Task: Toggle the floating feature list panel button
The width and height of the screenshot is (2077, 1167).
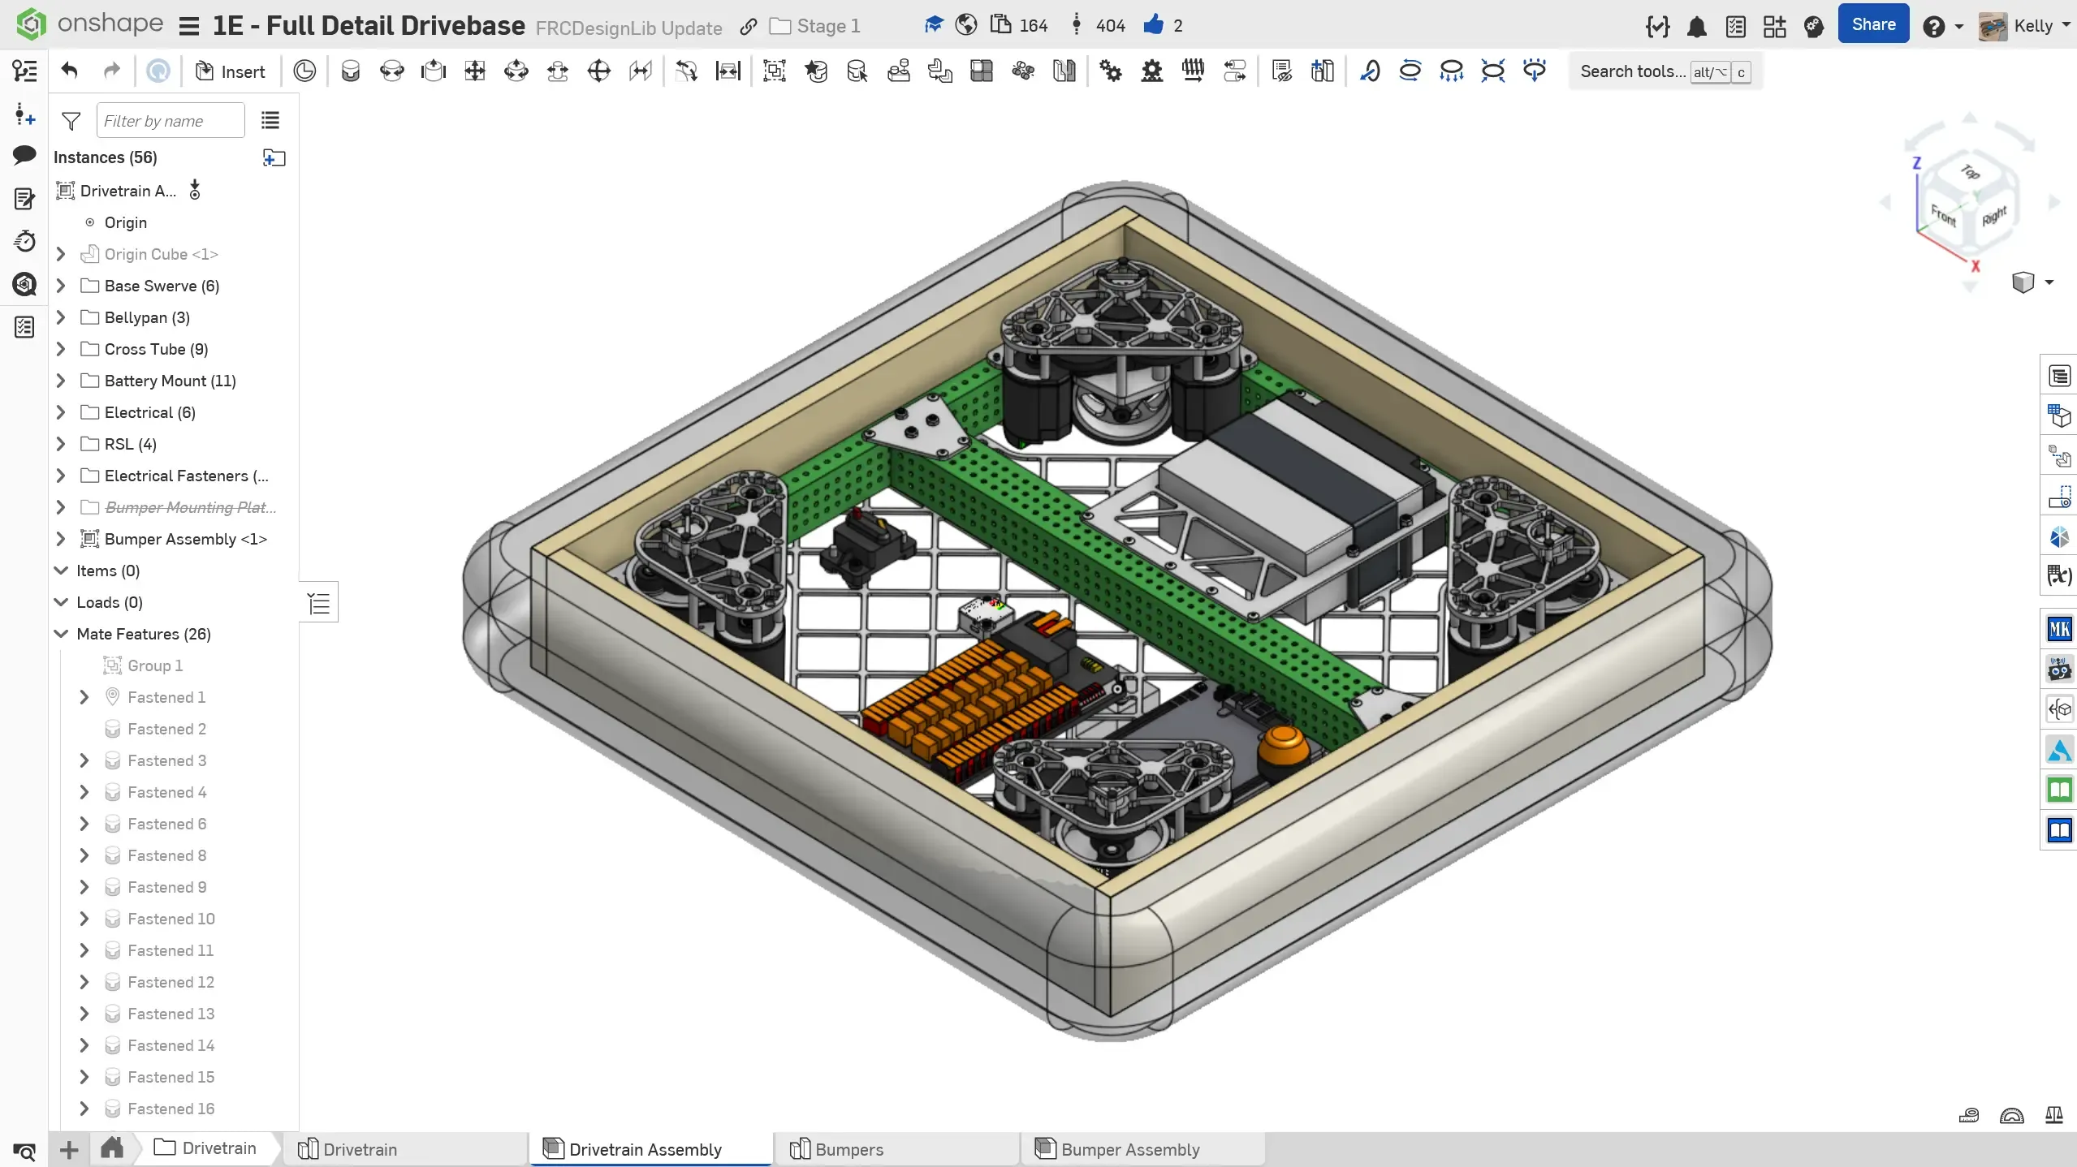Action: pos(319,603)
